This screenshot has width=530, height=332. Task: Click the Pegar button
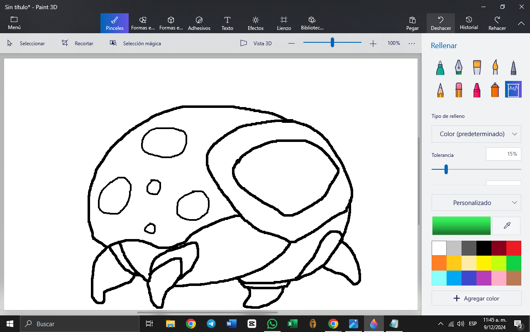[413, 23]
